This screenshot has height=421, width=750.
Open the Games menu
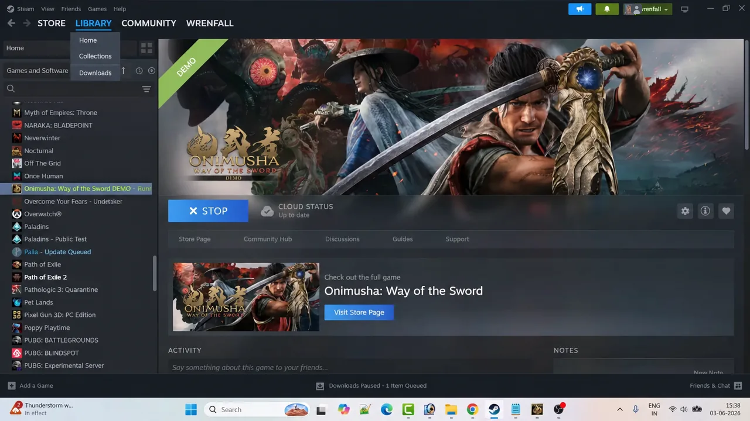pos(97,9)
